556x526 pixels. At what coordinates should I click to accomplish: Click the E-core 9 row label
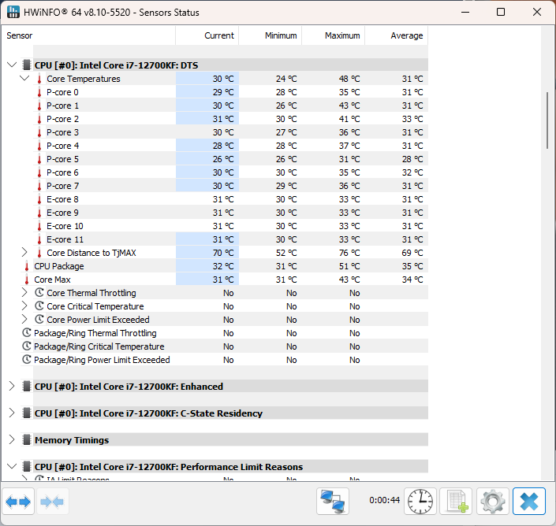[x=62, y=213]
